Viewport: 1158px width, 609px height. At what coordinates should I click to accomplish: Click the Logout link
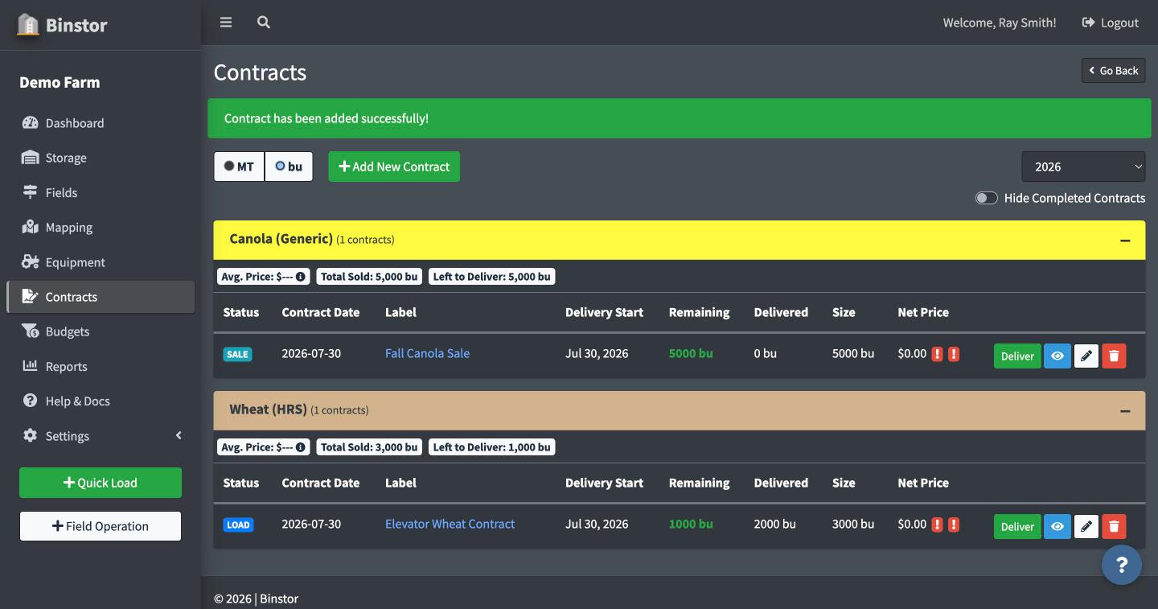click(1110, 23)
